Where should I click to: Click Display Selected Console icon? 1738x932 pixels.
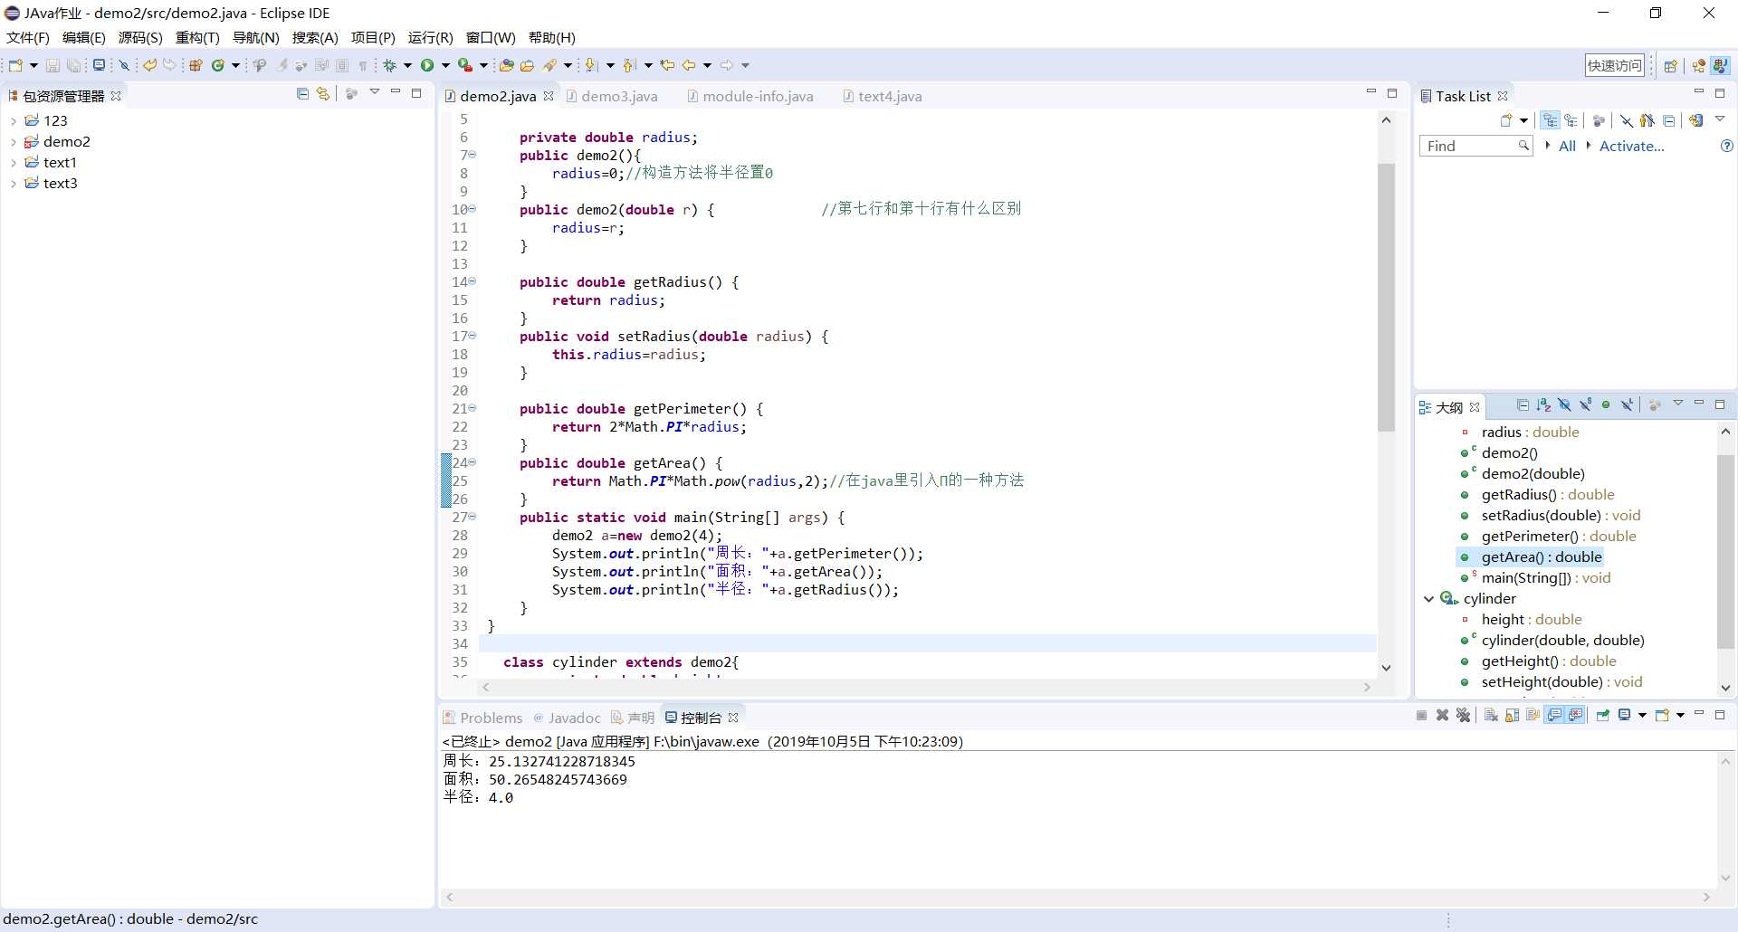click(1625, 716)
